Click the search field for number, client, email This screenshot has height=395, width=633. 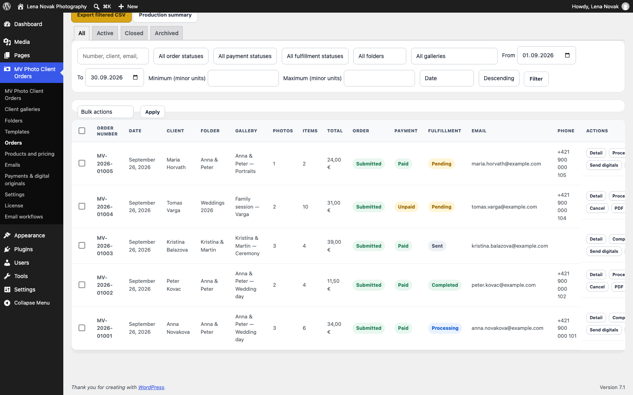point(113,56)
